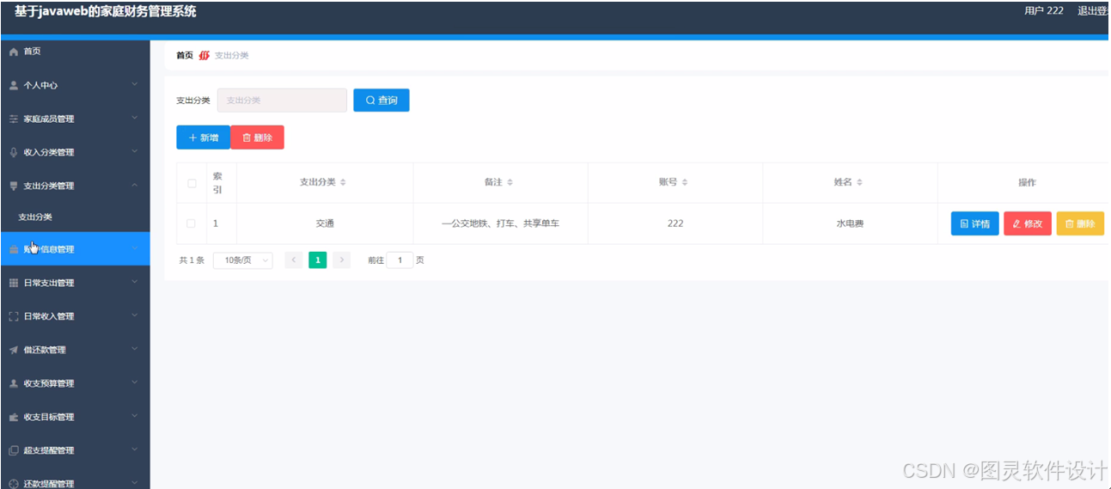The width and height of the screenshot is (1111, 489).
Task: Click 修改 for the 交通 row
Action: (1028, 223)
